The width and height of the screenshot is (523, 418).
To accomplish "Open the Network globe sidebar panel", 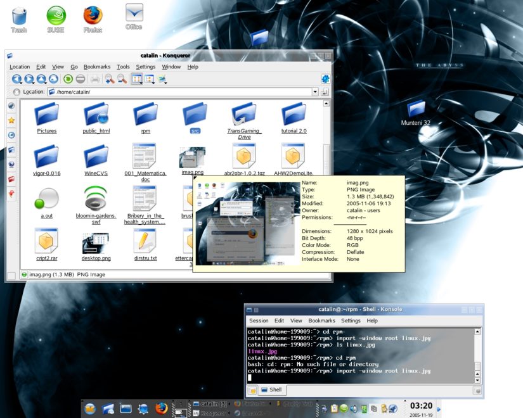I will pos(11,164).
